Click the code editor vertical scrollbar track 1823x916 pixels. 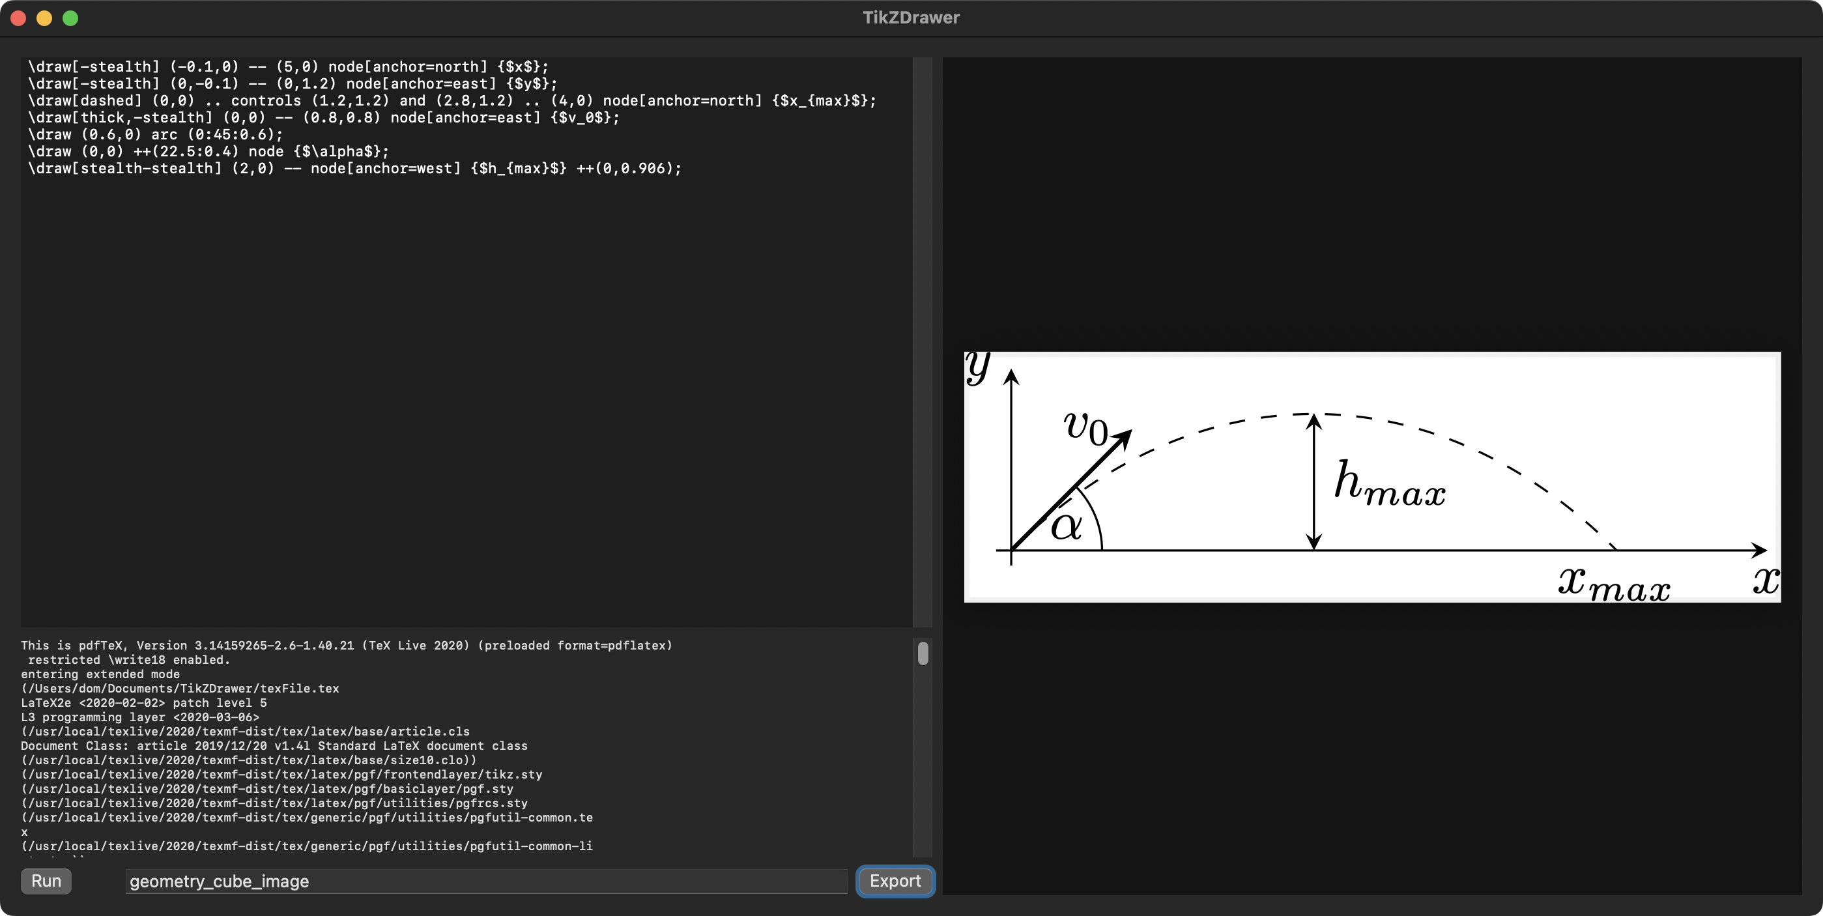click(x=922, y=340)
